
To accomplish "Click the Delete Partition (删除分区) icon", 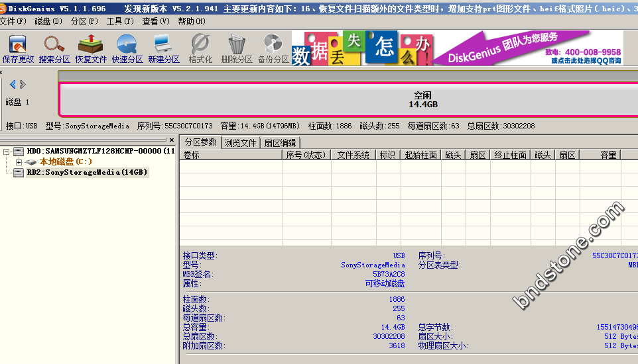I will click(x=237, y=49).
